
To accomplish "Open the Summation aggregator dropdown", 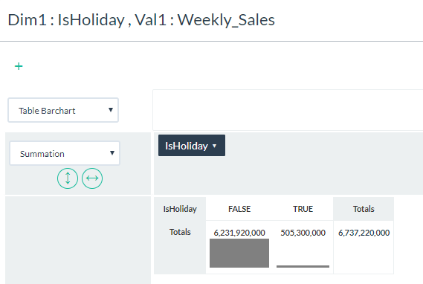I will [65, 153].
